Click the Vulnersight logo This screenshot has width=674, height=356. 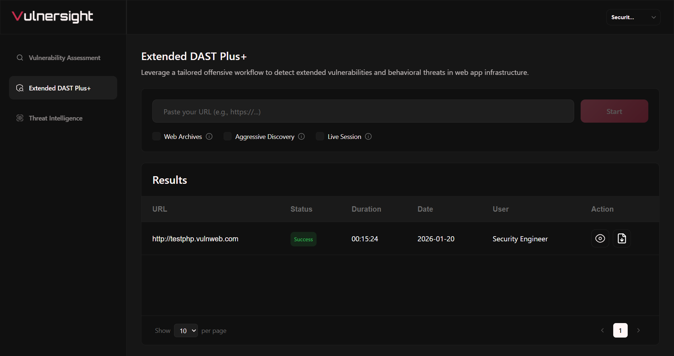click(52, 17)
